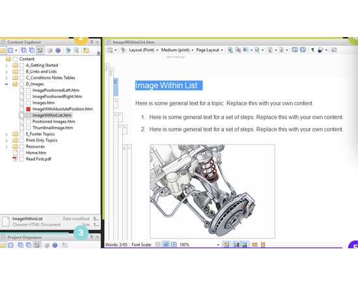
Task: Select ImageWithinList.htm in the file tree
Action: point(51,115)
